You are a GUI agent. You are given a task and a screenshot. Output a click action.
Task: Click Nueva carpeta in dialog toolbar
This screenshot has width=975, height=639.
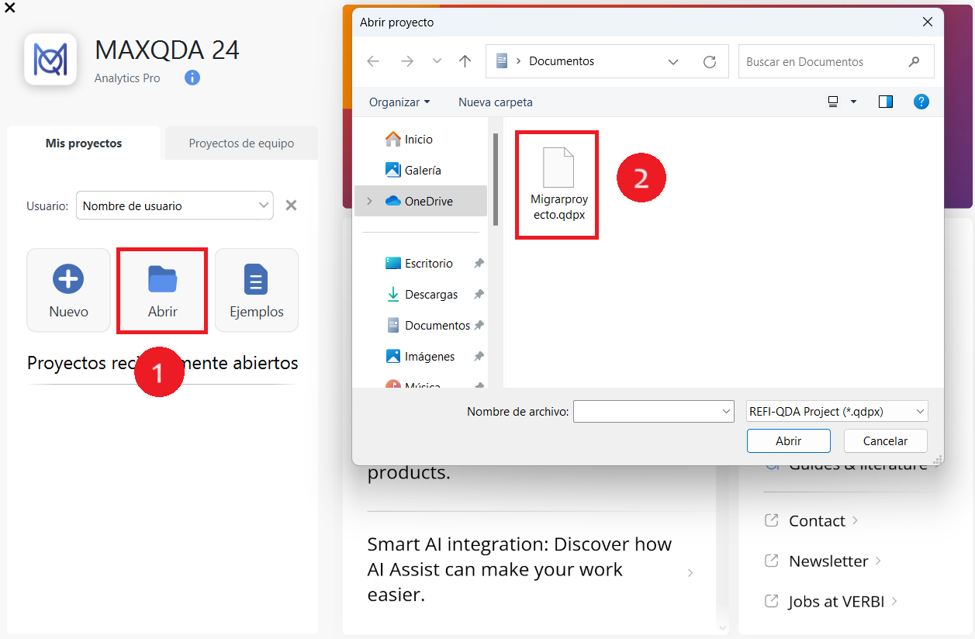click(x=496, y=102)
